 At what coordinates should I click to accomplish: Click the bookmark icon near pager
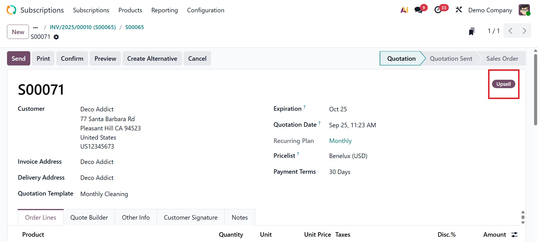click(472, 31)
